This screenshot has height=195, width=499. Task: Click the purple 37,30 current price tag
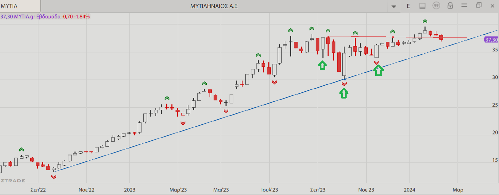[x=491, y=40]
